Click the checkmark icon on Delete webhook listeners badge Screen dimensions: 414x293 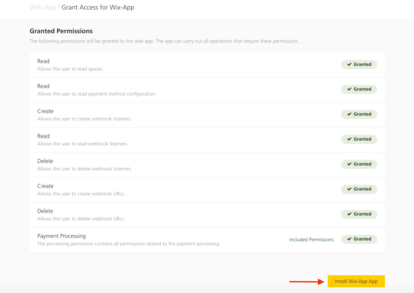[x=350, y=164]
